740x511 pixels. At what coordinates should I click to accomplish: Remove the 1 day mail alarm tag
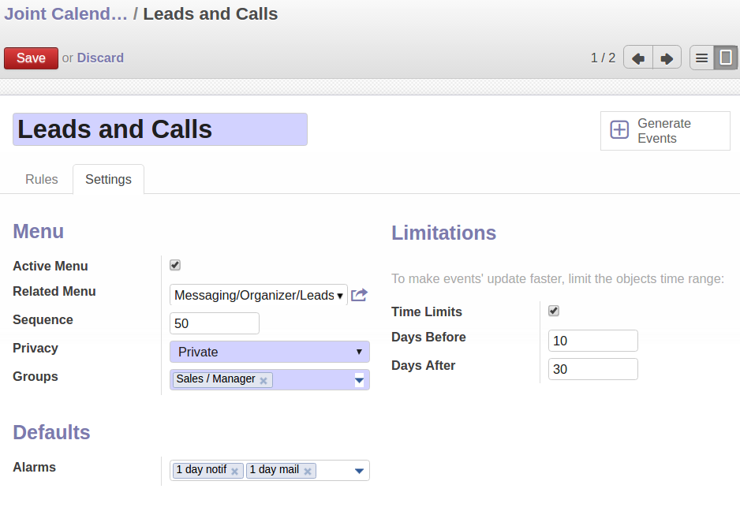point(307,471)
